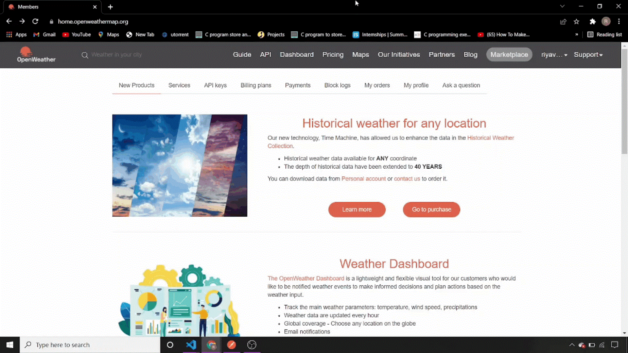Click the historical weather sky image
The height and width of the screenshot is (353, 628).
pos(180,165)
